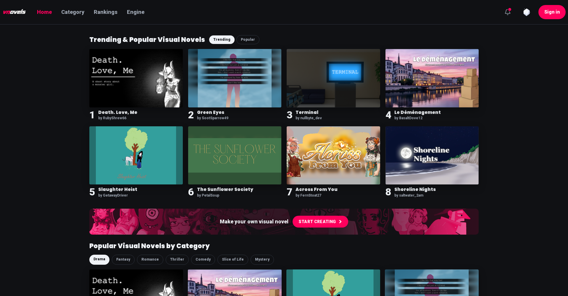Open the Slaughter Heist trending thumbnail

click(136, 156)
